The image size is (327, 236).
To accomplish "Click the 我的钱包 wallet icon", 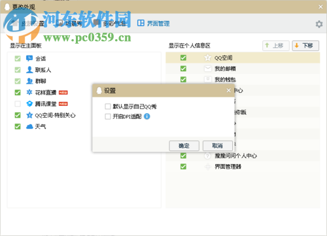I will pos(207,79).
